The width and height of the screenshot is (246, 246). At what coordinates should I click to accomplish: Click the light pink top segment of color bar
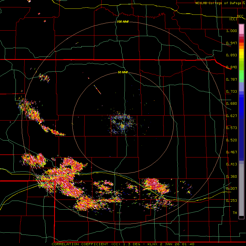pyautogui.click(x=241, y=29)
